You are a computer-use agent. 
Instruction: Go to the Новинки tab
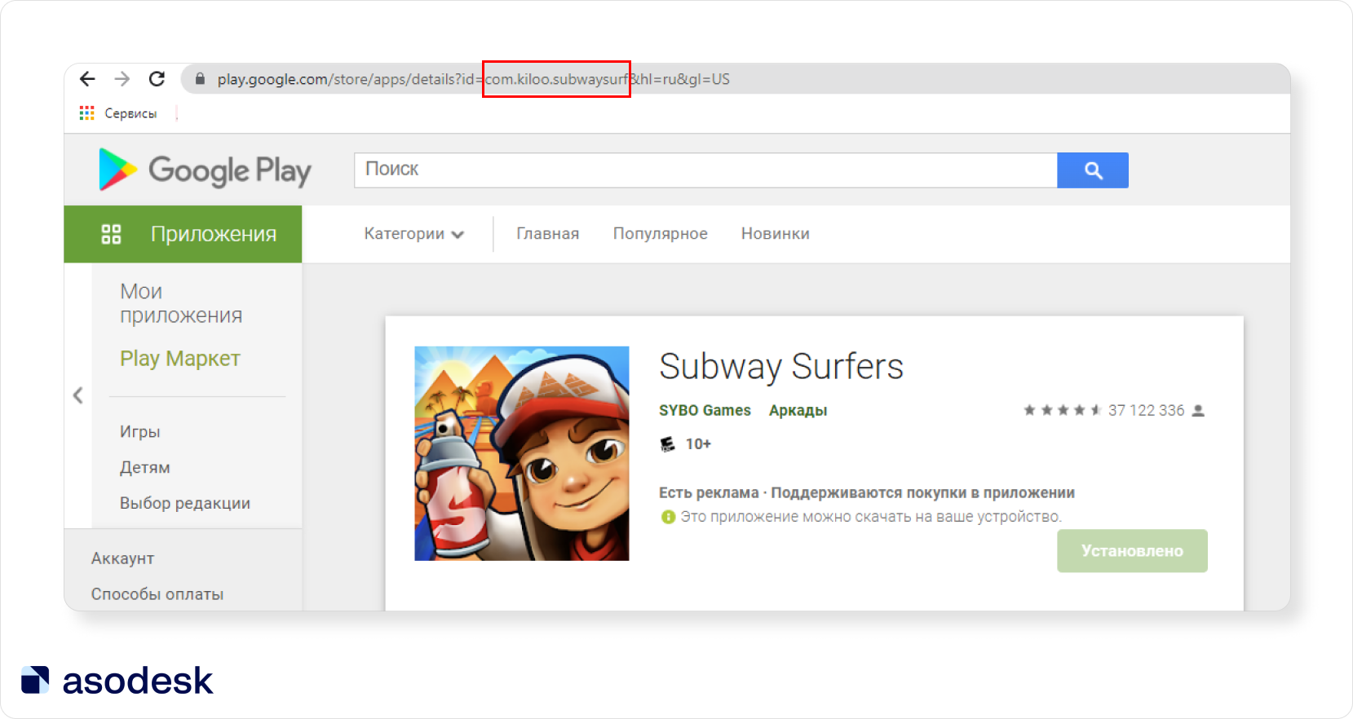coord(775,234)
